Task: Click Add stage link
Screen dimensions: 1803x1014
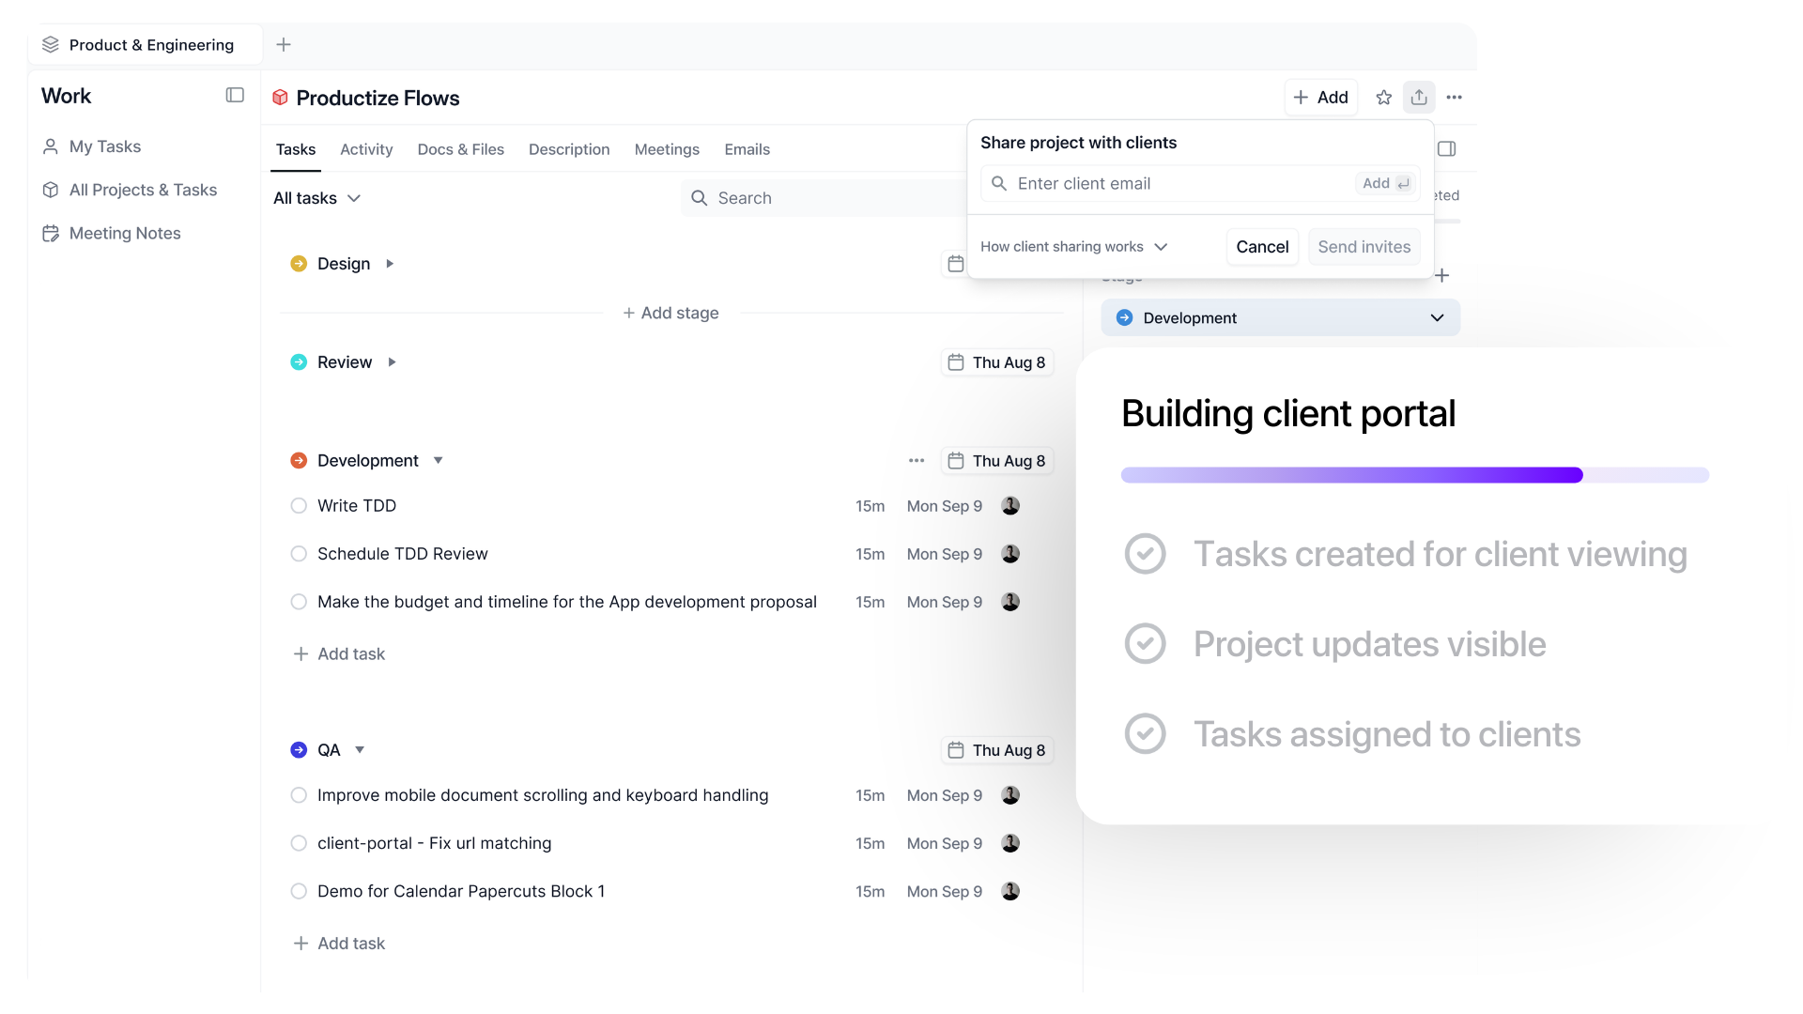Action: click(x=671, y=314)
